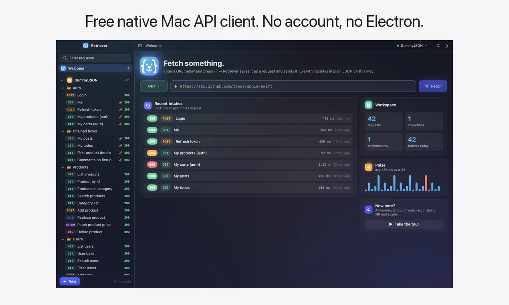Click the orange DummyJSON collection icon
This screenshot has width=509, height=305.
pyautogui.click(x=69, y=80)
